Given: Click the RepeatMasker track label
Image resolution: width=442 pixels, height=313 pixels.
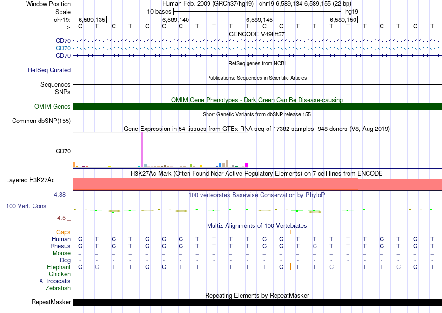Looking at the screenshot, I should (x=51, y=302).
